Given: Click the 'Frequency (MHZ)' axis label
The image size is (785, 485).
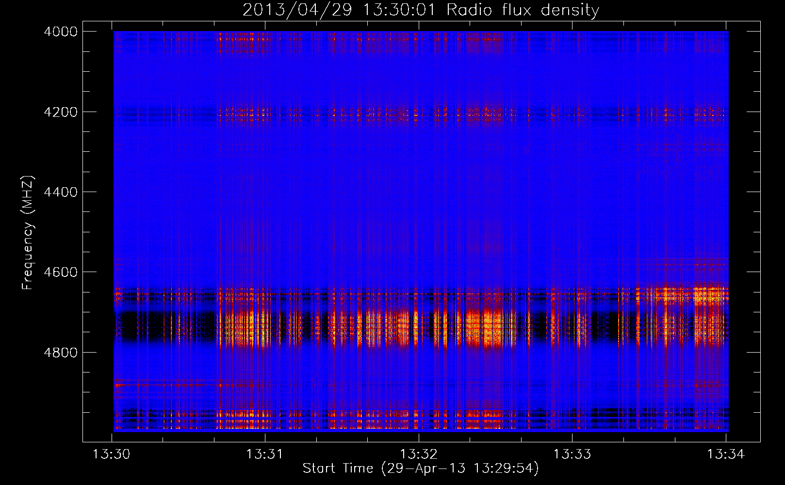Looking at the screenshot, I should click(28, 233).
